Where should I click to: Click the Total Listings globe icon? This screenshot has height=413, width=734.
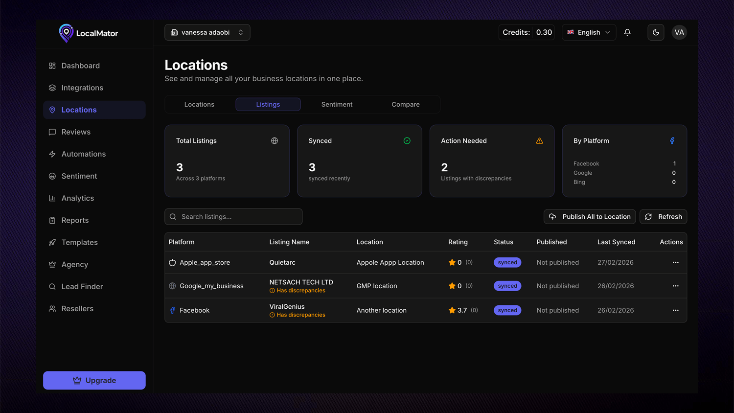275,141
